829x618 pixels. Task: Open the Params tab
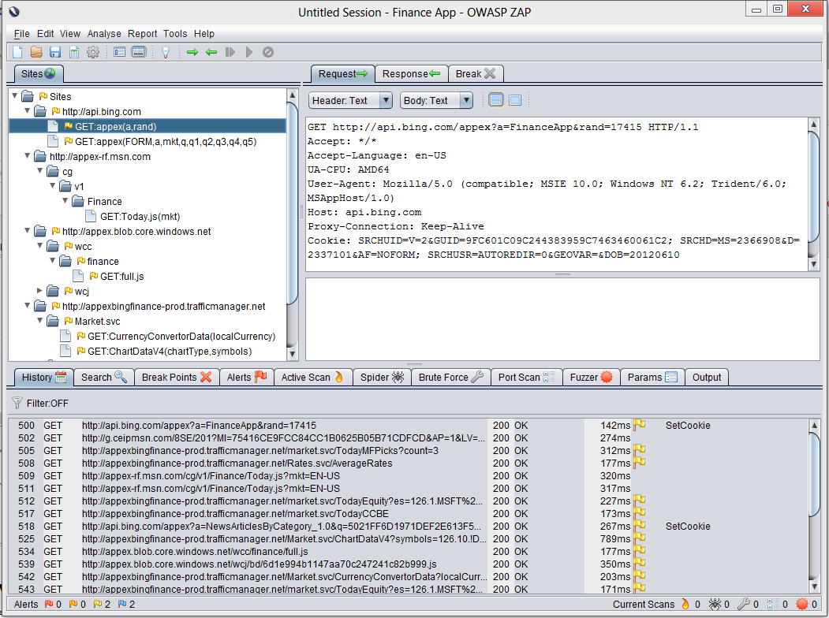point(652,377)
